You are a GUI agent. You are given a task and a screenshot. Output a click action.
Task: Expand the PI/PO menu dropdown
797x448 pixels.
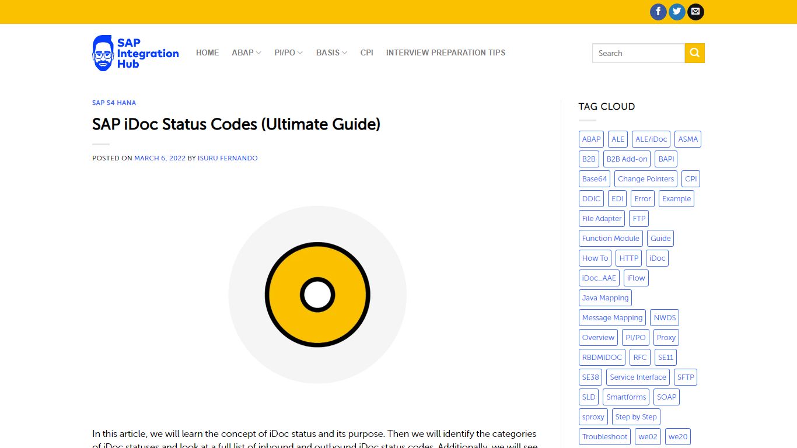289,52
